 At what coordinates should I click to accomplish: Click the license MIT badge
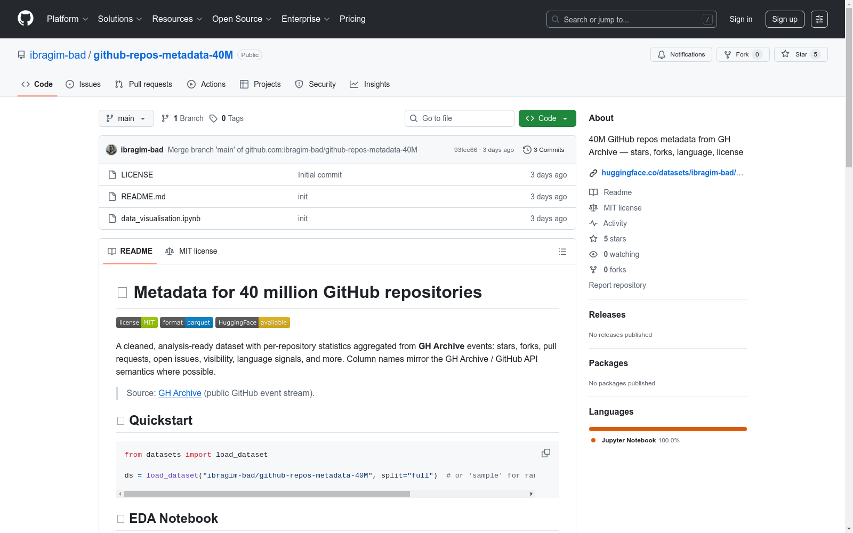(x=137, y=322)
